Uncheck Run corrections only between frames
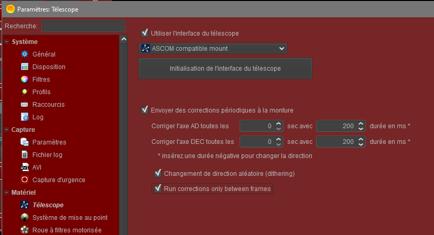Screen dimensions: 434x235 158,188
